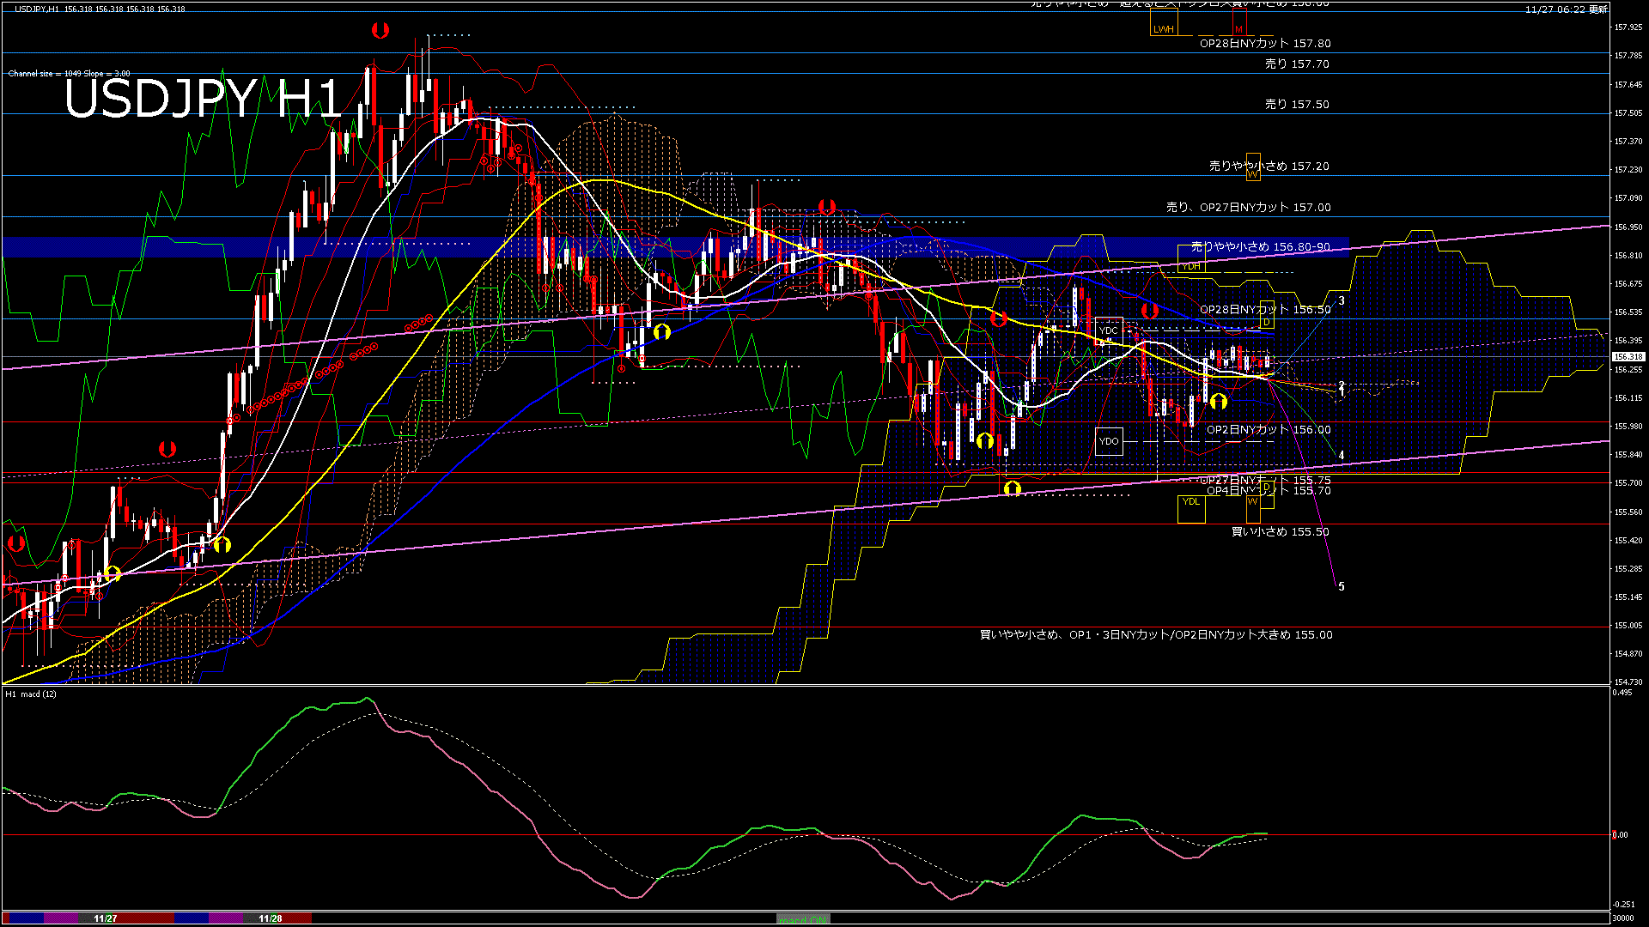This screenshot has width=1649, height=927.
Task: Click the 11/27 date segment in bottom bar
Action: pyautogui.click(x=106, y=918)
